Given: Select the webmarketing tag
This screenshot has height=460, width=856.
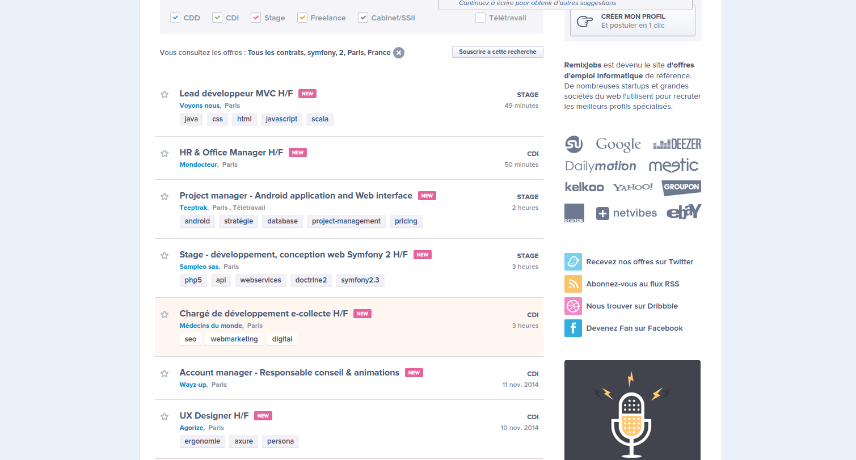Looking at the screenshot, I should [x=234, y=339].
